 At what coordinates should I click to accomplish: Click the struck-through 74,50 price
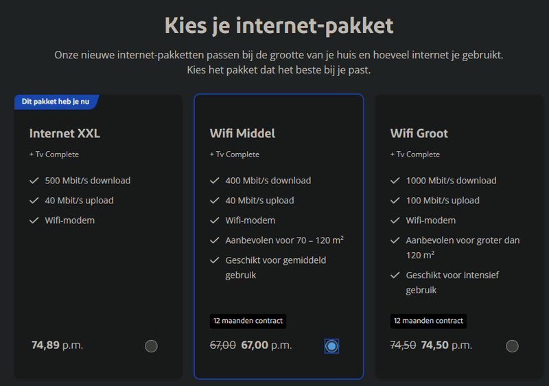tap(403, 345)
